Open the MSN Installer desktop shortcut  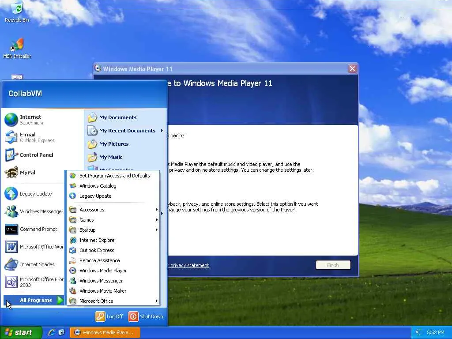(x=17, y=49)
